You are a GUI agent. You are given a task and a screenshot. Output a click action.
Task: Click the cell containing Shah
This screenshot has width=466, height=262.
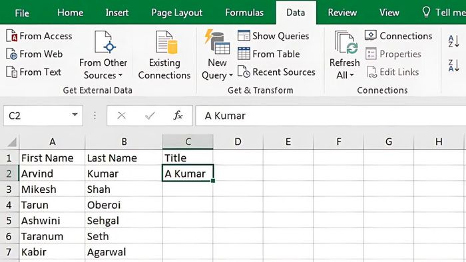coord(124,190)
